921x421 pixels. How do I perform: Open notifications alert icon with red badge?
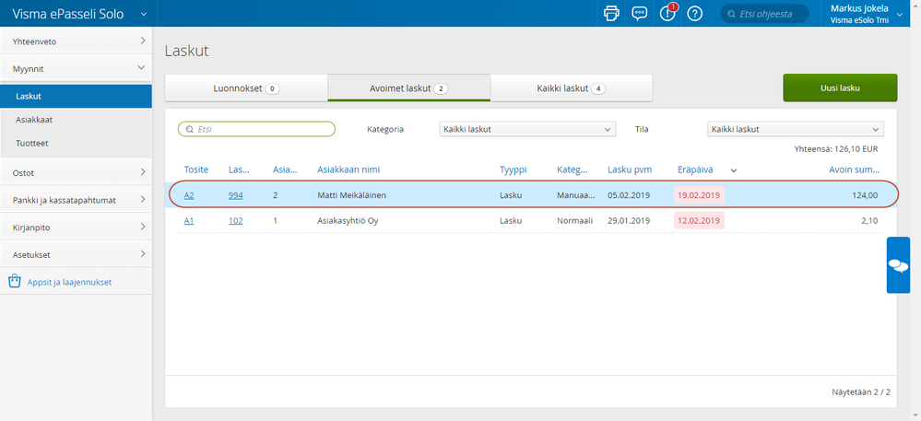(667, 14)
